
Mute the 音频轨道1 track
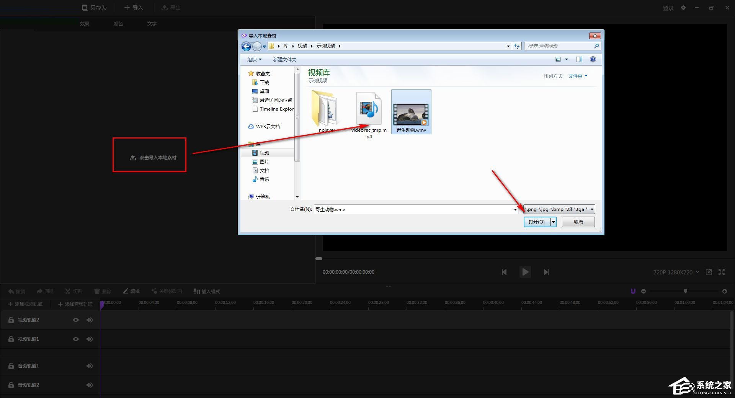(90, 366)
